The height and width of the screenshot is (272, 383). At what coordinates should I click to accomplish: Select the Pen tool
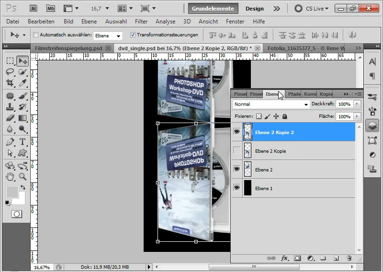coord(10,142)
